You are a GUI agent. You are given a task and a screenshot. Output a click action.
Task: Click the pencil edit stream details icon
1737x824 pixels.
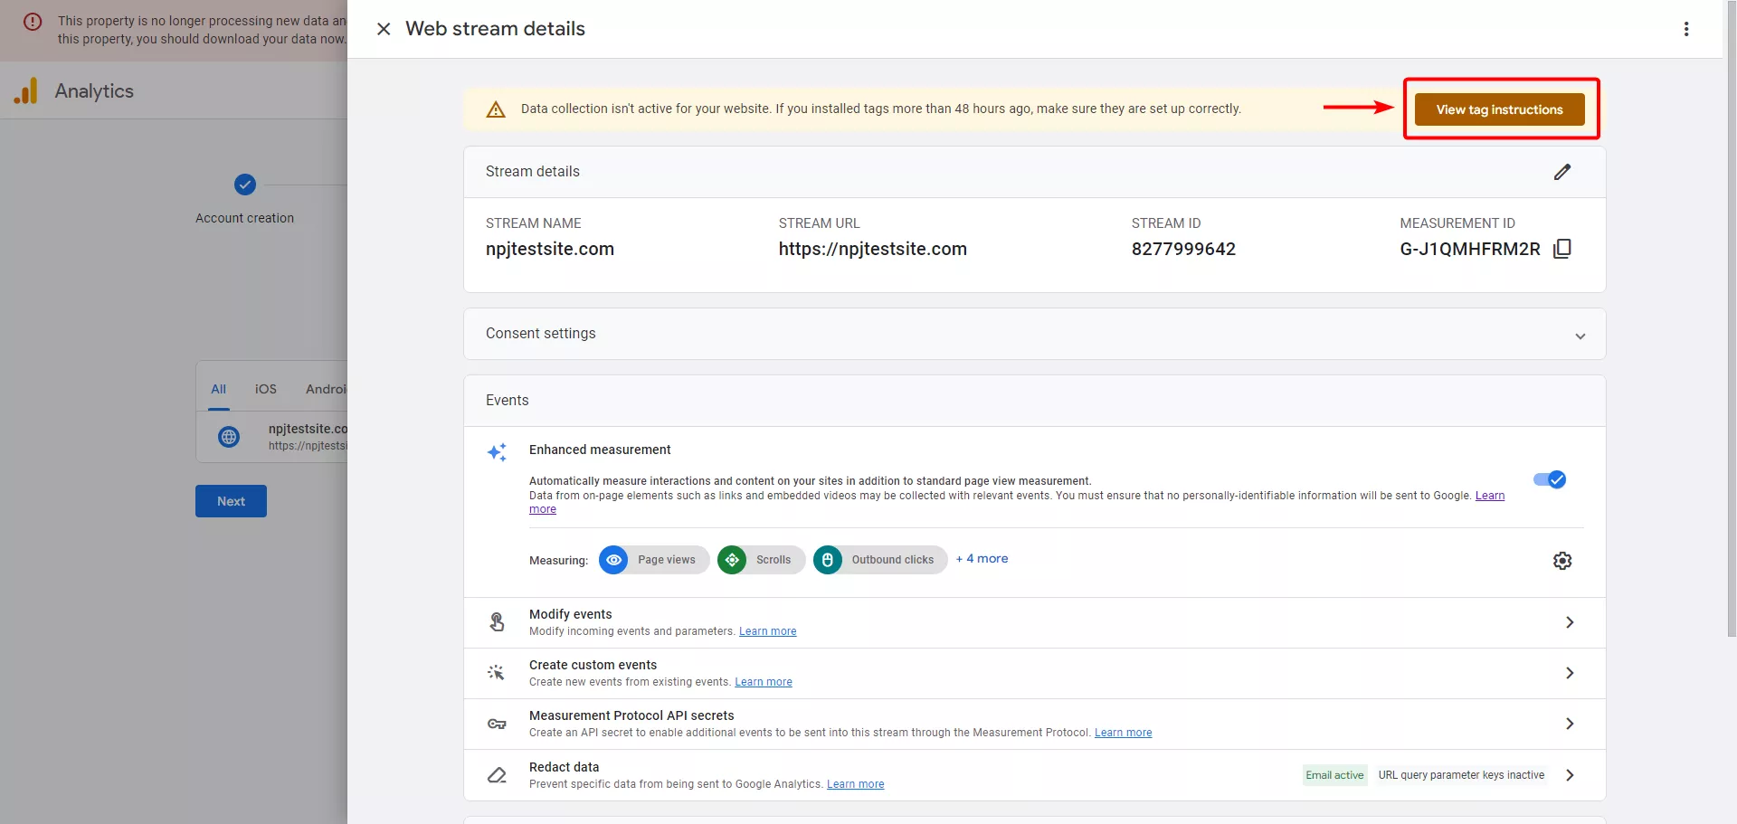(x=1562, y=172)
